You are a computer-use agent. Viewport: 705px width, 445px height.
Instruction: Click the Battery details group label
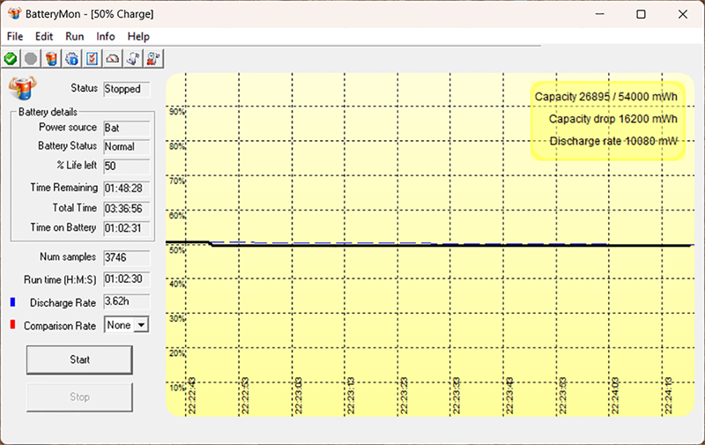tap(48, 112)
